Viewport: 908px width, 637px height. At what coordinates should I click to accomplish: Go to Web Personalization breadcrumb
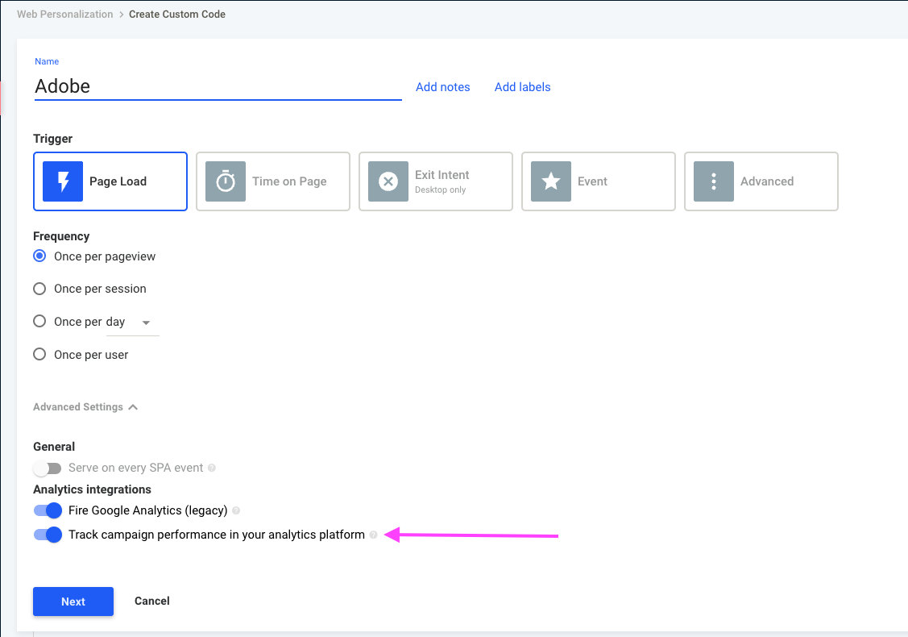click(x=64, y=14)
